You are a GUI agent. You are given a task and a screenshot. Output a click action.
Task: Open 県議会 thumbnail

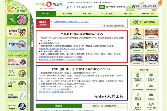[x=152, y=34]
